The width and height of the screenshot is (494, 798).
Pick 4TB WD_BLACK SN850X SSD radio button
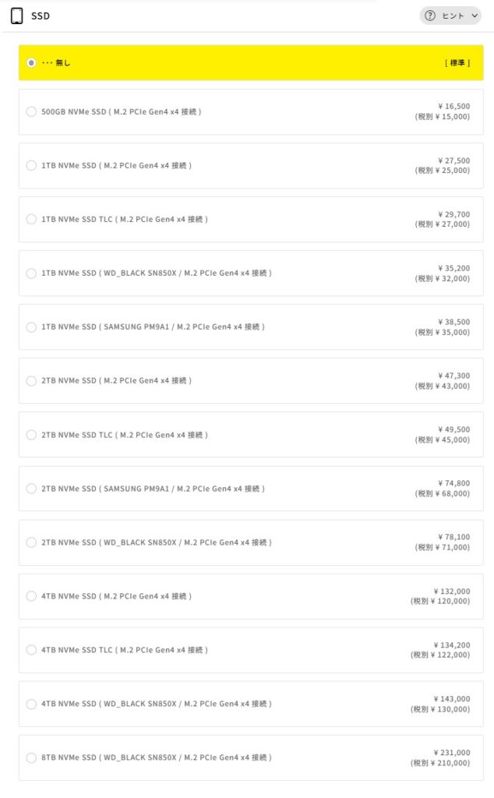(x=31, y=704)
